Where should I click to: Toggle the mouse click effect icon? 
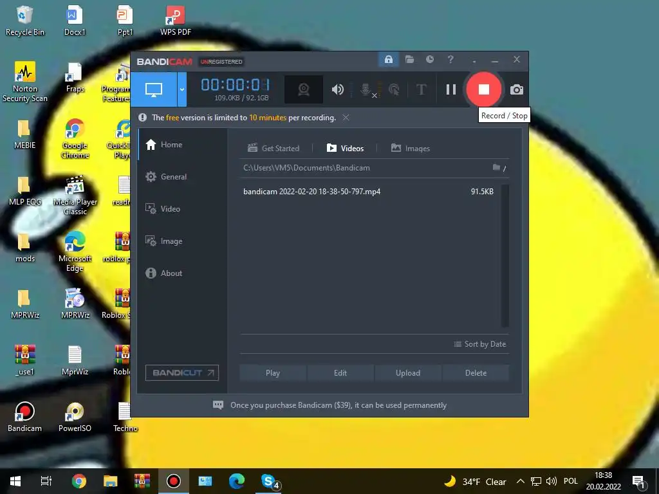click(x=394, y=89)
